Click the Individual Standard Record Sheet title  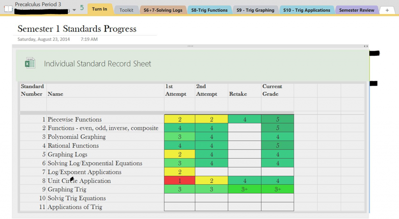[x=97, y=64]
